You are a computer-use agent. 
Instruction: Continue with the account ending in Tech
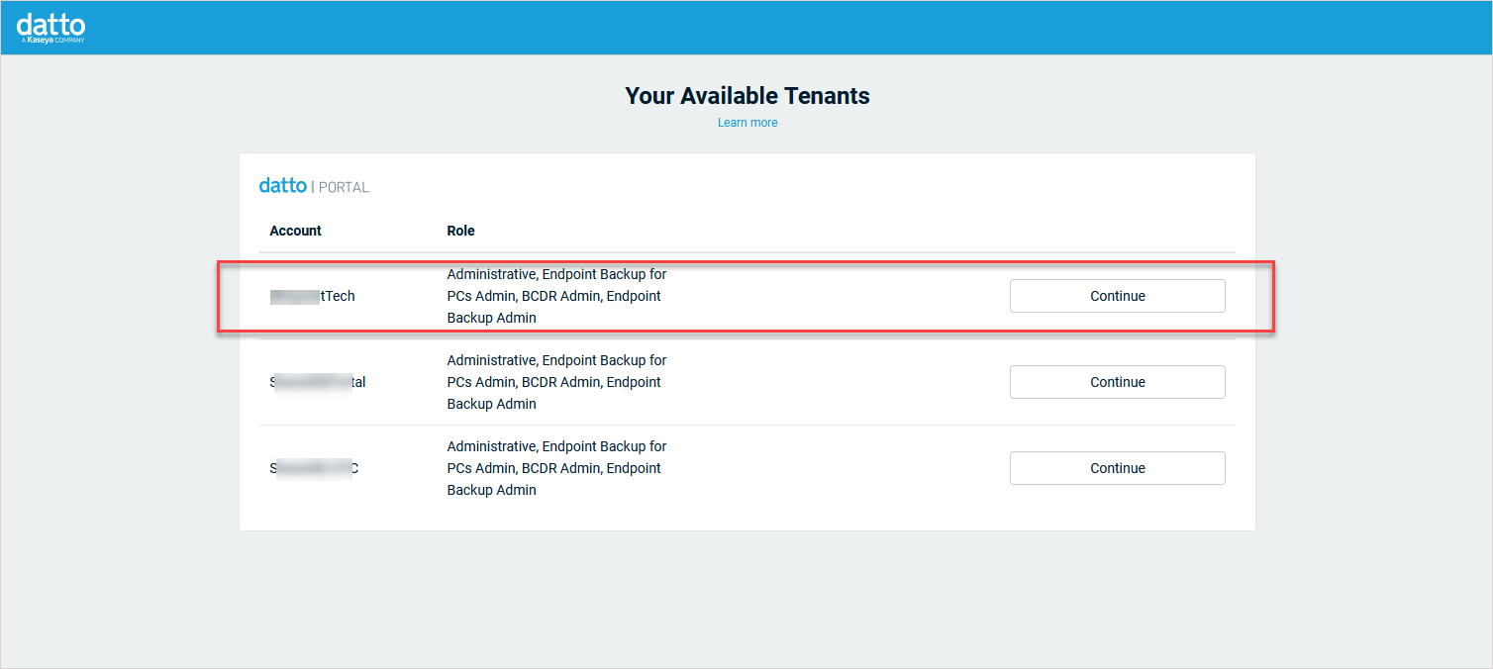pos(1117,296)
